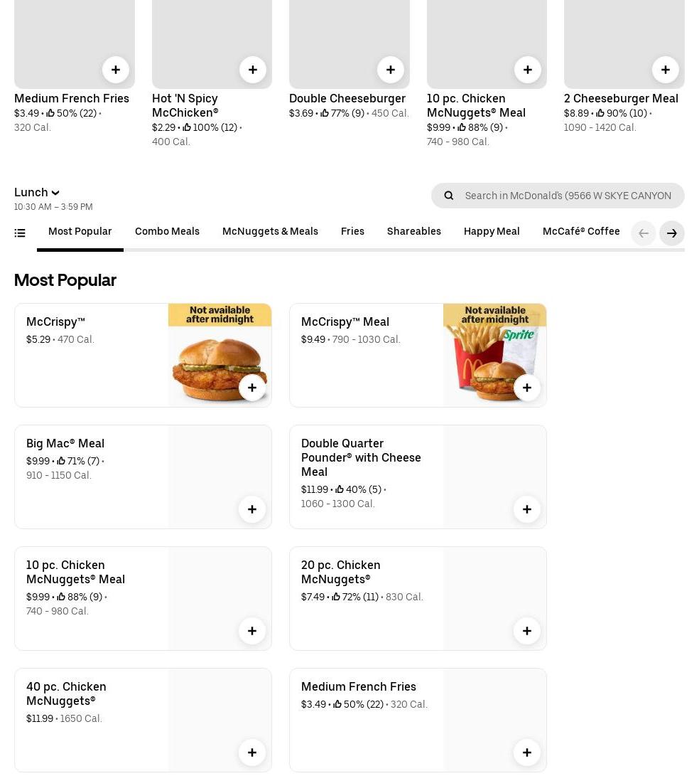Add 20 pc. Chicken McNuggets to cart
Viewport: 699px width, 776px height.
point(527,631)
